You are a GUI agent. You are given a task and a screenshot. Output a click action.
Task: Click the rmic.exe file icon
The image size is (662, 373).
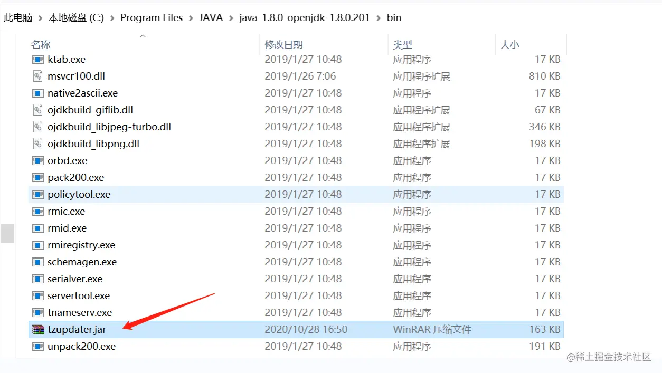(x=38, y=212)
